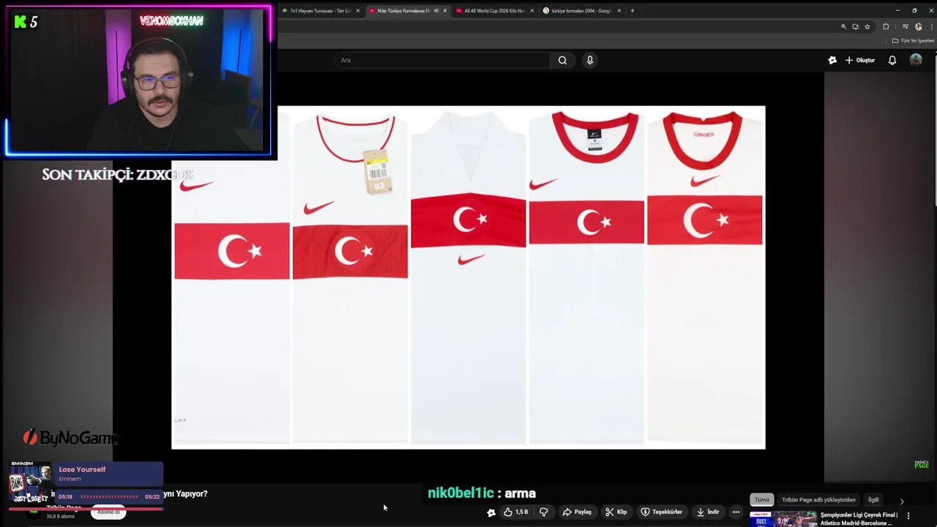Image resolution: width=937 pixels, height=527 pixels.
Task: Open YouTube notifications bell
Action: pos(892,60)
